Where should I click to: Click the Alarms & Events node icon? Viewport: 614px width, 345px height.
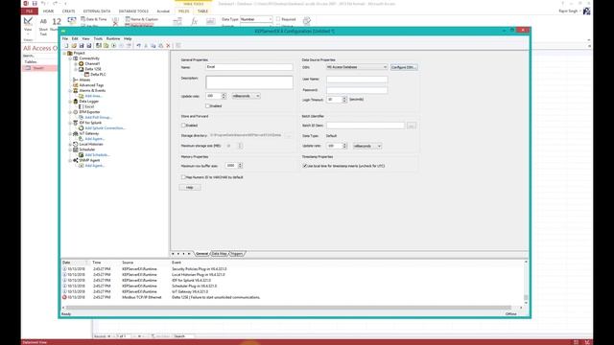[x=76, y=90]
